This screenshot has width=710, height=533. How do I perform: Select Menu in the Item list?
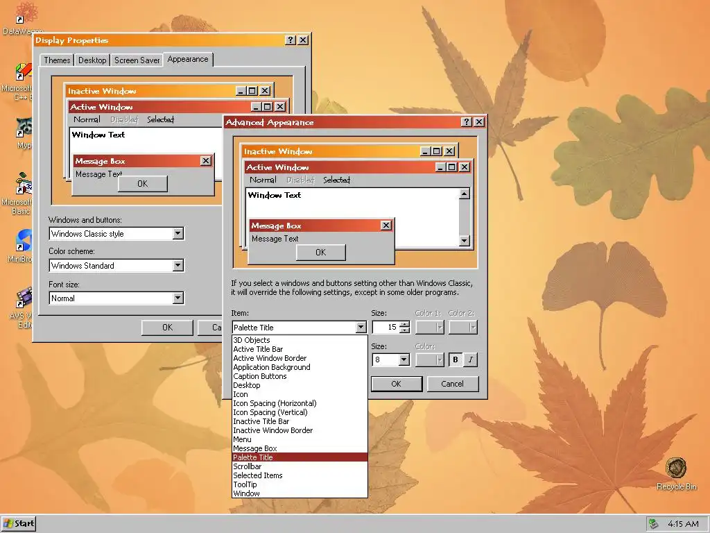pos(300,439)
